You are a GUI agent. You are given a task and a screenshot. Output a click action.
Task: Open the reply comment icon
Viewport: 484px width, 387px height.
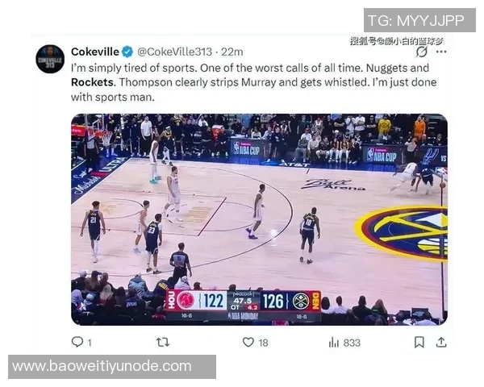[x=77, y=342]
